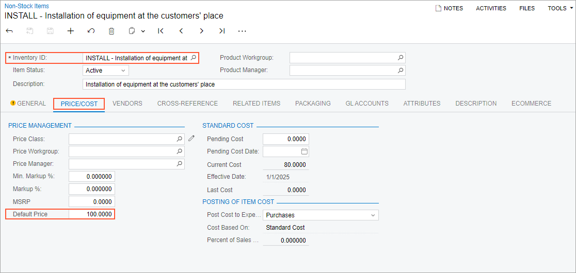Expand clipboard dropdown arrow in toolbar
Viewport: 576px width, 273px height.
(x=143, y=31)
